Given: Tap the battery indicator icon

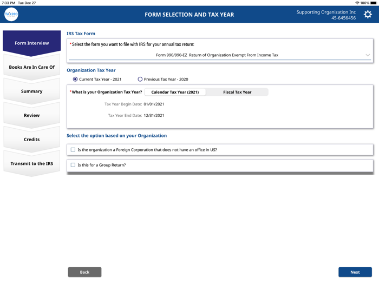Looking at the screenshot, I should [374, 3].
